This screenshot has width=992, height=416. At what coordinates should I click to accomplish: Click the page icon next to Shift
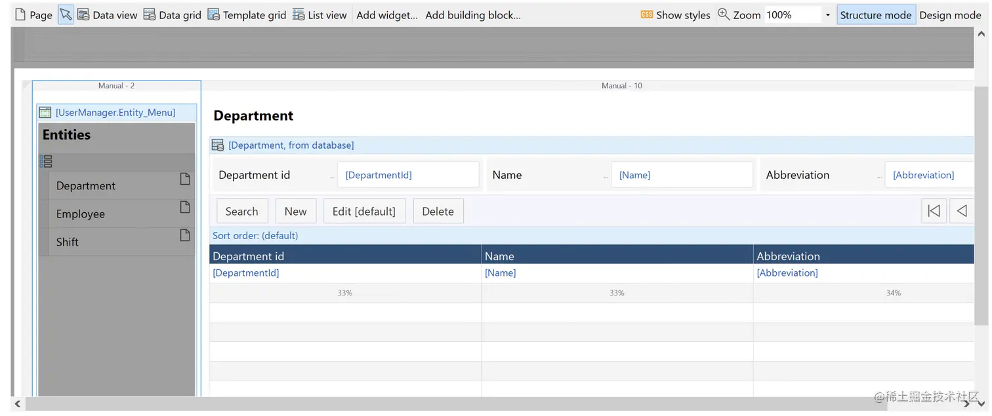pyautogui.click(x=185, y=235)
